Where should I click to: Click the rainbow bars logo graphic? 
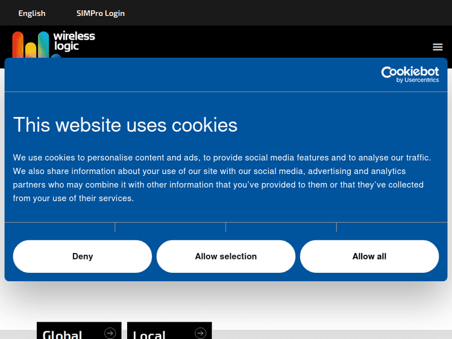coord(30,44)
